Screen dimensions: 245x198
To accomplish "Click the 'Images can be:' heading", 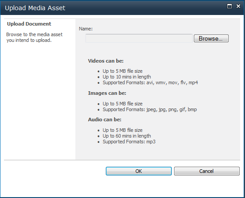I will (x=107, y=93).
